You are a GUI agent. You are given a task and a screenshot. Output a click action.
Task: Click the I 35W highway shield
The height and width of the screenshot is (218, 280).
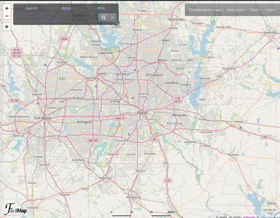coord(64,39)
